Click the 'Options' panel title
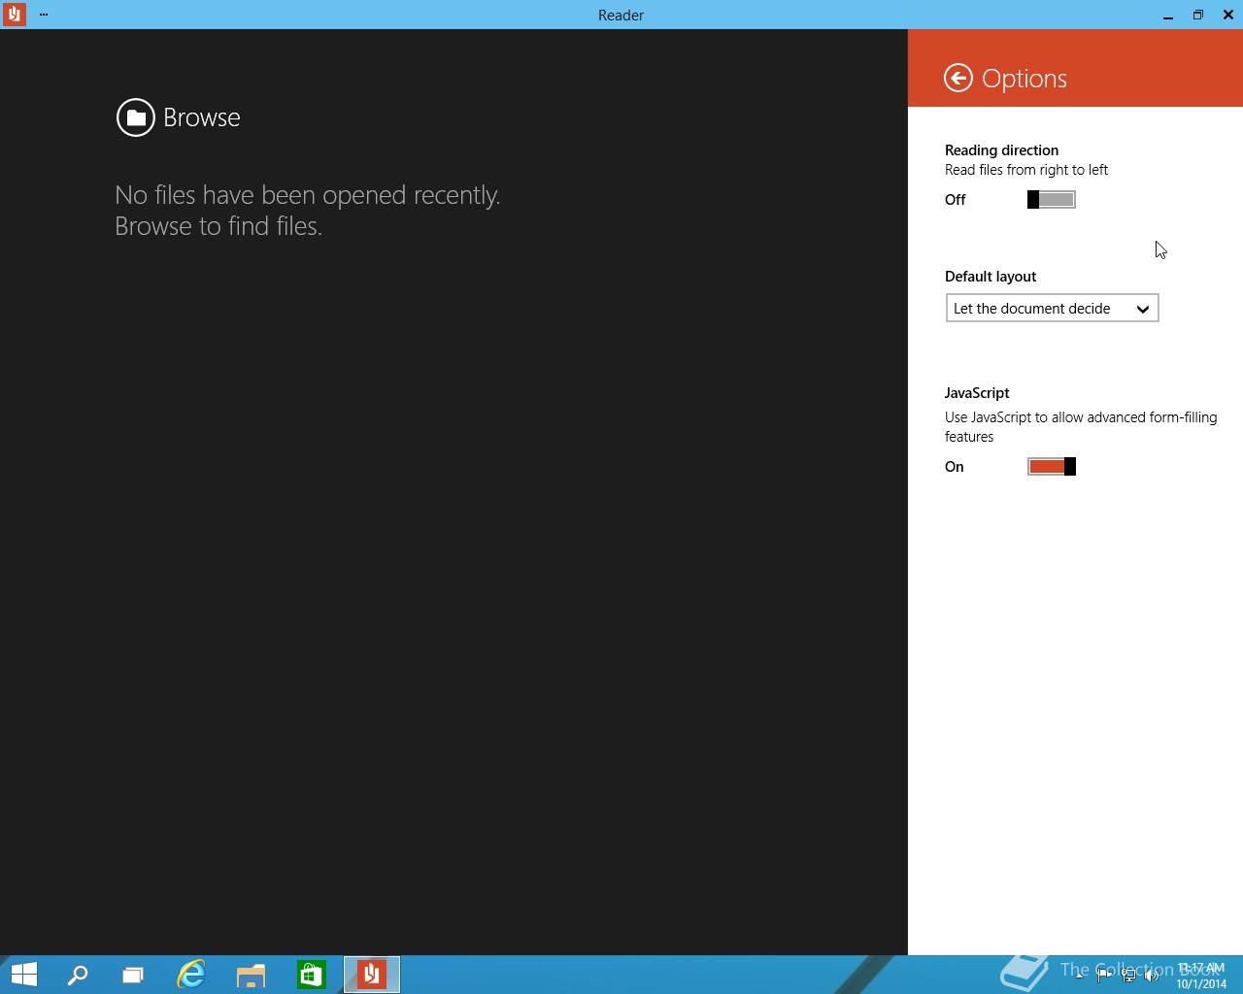 click(1025, 79)
